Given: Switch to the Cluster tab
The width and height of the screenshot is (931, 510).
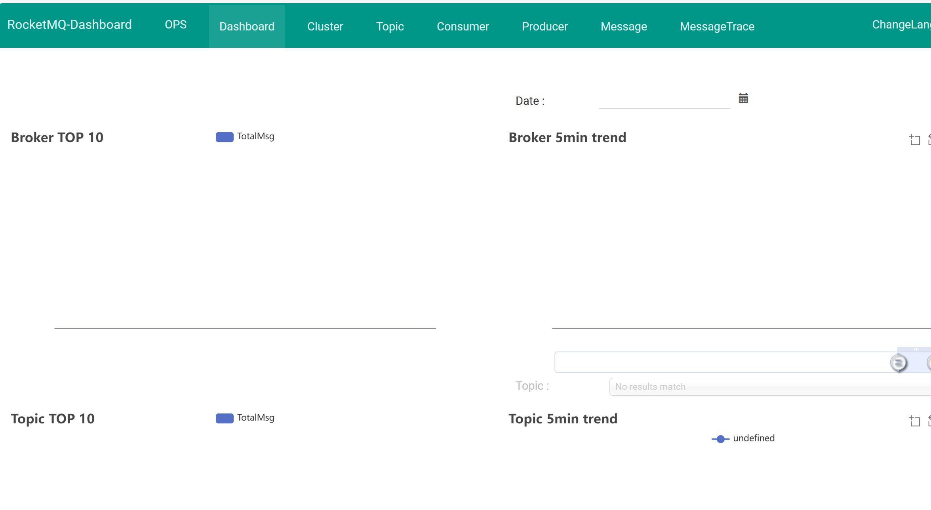Looking at the screenshot, I should [325, 27].
